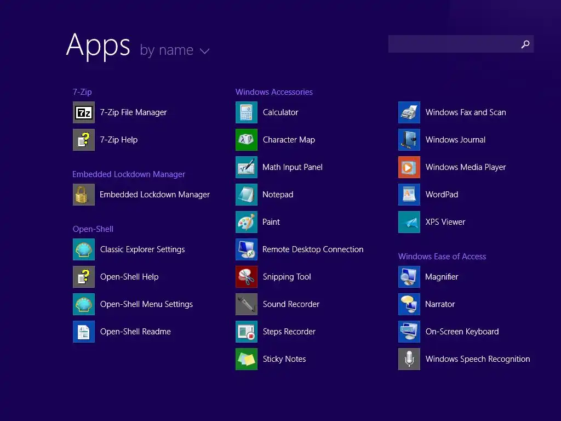
Task: Expand the sort chevron next to by name
Action: (x=205, y=51)
